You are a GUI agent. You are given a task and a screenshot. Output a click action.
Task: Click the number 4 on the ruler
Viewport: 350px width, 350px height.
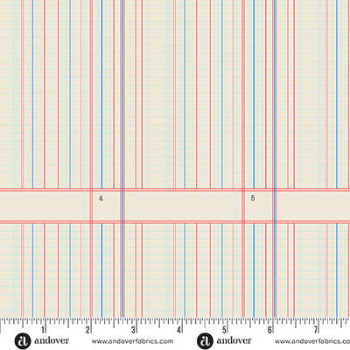click(x=178, y=330)
